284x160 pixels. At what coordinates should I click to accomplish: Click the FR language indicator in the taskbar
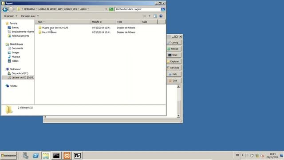pyautogui.click(x=237, y=155)
